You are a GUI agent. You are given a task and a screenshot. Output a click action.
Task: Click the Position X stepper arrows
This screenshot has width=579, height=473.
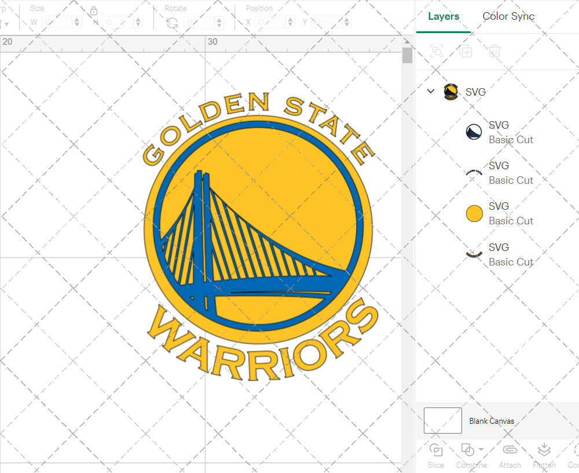click(291, 22)
